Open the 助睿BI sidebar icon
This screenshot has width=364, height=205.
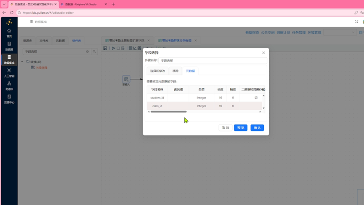point(9,86)
